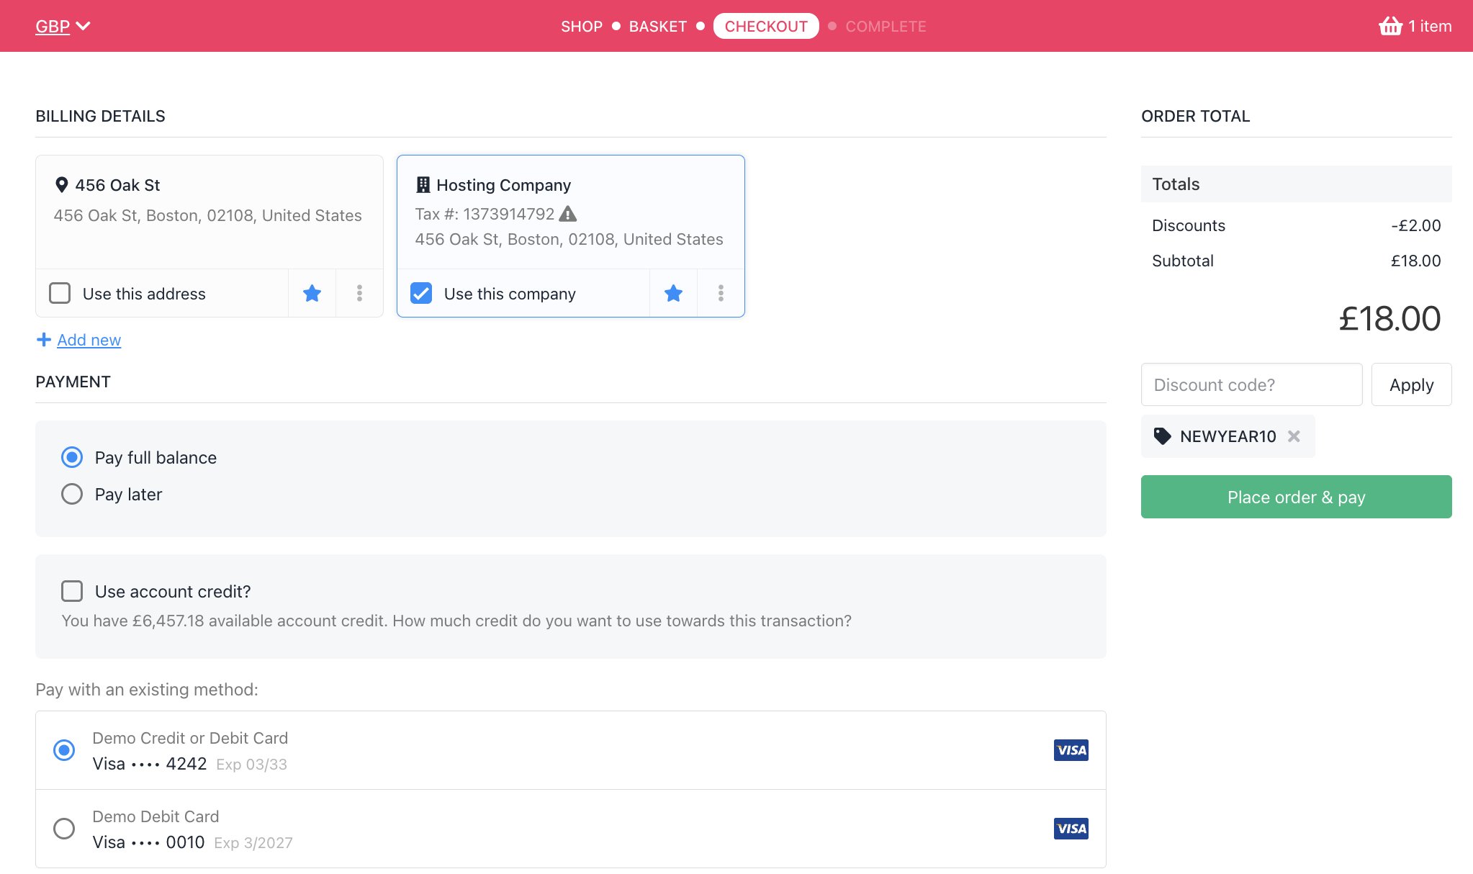Click the 456 Oak St card title
Viewport: 1473px width, 874px height.
(117, 185)
